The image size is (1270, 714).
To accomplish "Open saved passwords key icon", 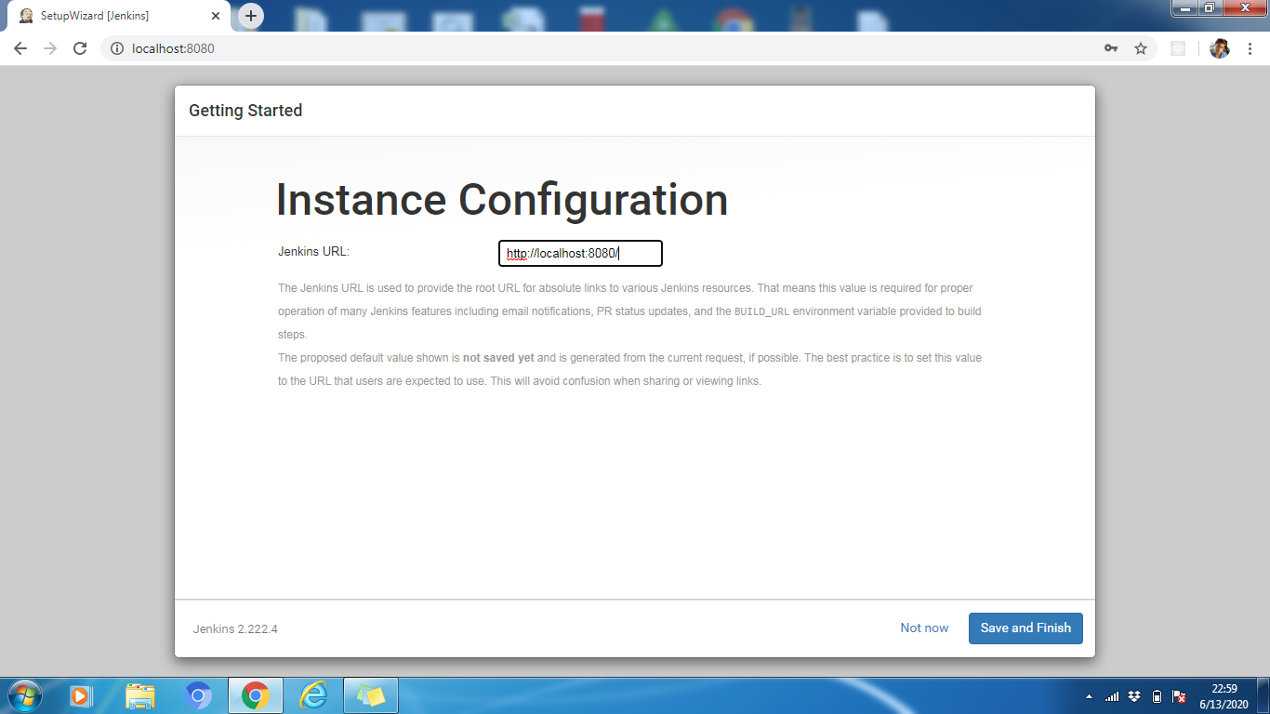I will point(1111,48).
